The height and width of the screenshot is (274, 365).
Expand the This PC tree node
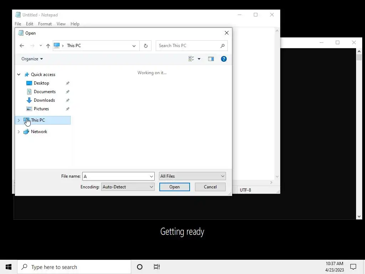[19, 120]
